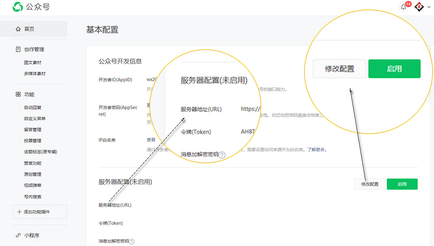Viewport: 434px width, 246px height.
Task: Open the notification bell with 14 badge
Action: (403, 7)
